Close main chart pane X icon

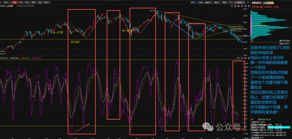(249, 6)
